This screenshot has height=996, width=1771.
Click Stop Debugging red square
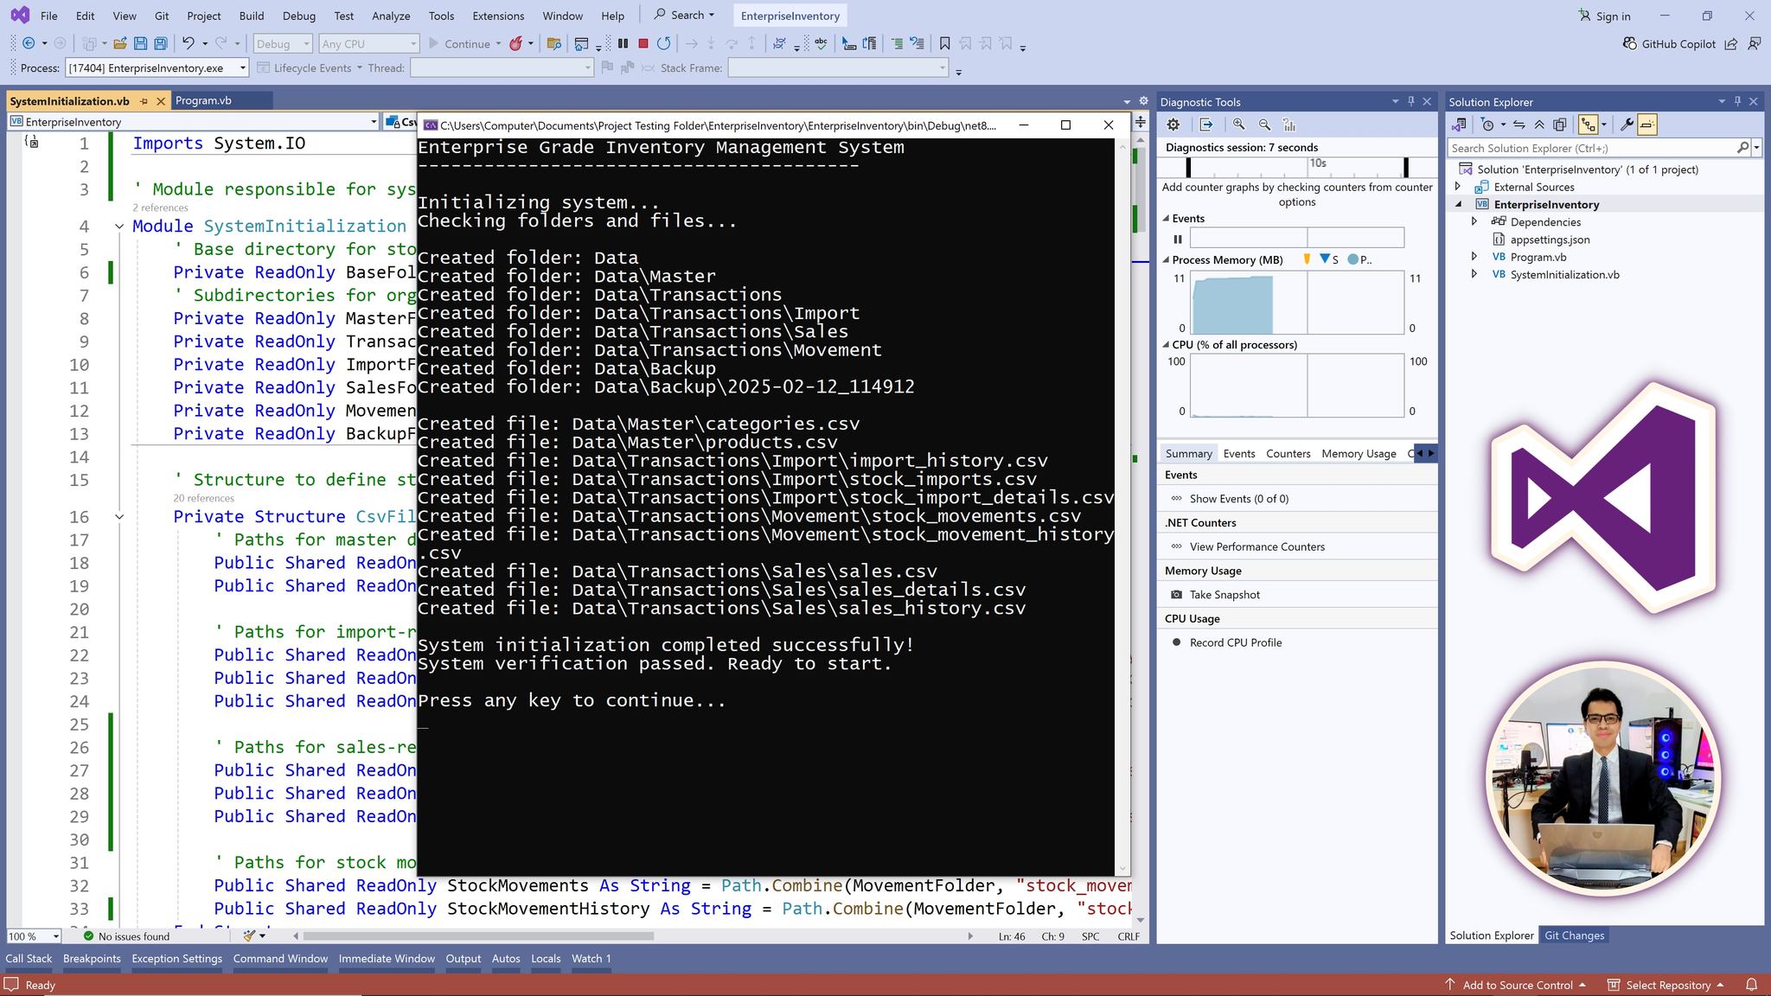click(x=643, y=43)
